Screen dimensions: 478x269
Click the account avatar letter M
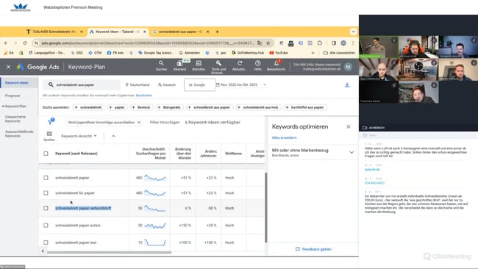(348, 67)
